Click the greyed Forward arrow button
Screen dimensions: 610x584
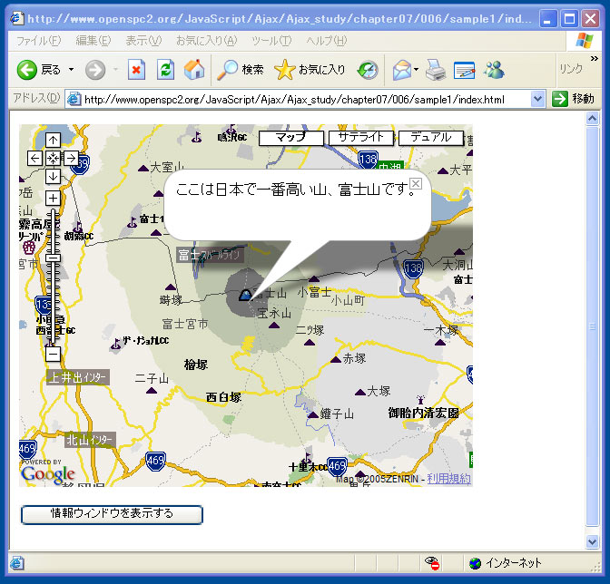[x=95, y=71]
